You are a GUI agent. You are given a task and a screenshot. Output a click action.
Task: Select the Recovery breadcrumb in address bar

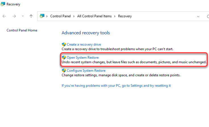coord(125,16)
